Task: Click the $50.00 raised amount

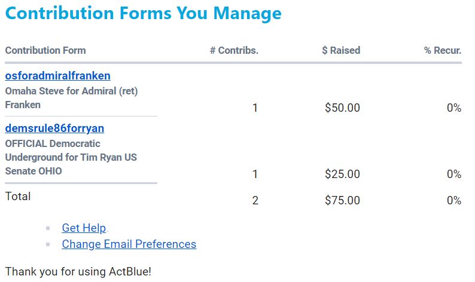Action: 342,108
